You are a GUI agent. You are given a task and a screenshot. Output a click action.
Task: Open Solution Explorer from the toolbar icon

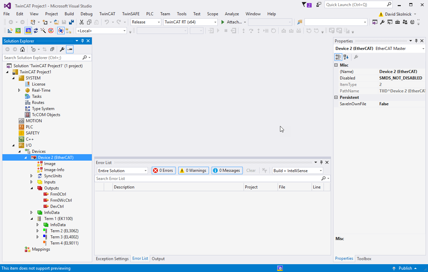point(375,22)
